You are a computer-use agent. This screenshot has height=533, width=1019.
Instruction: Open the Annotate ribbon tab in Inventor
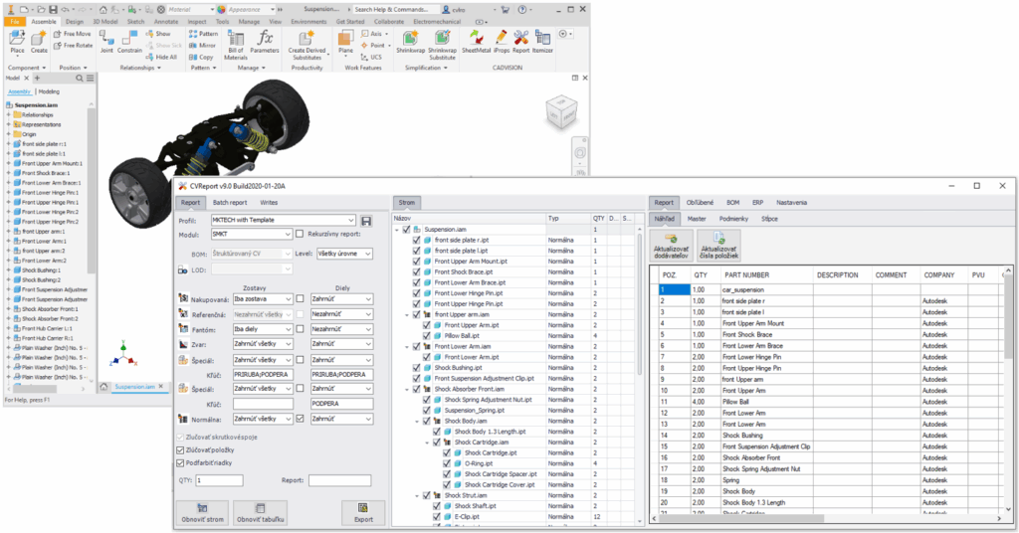coord(166,22)
